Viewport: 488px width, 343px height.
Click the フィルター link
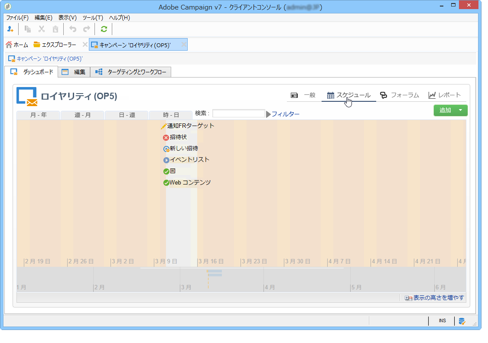286,114
